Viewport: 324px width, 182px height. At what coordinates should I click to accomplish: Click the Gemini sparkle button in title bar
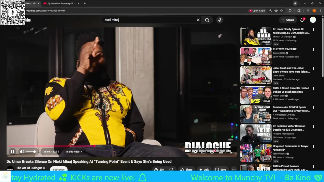tap(295, 3)
